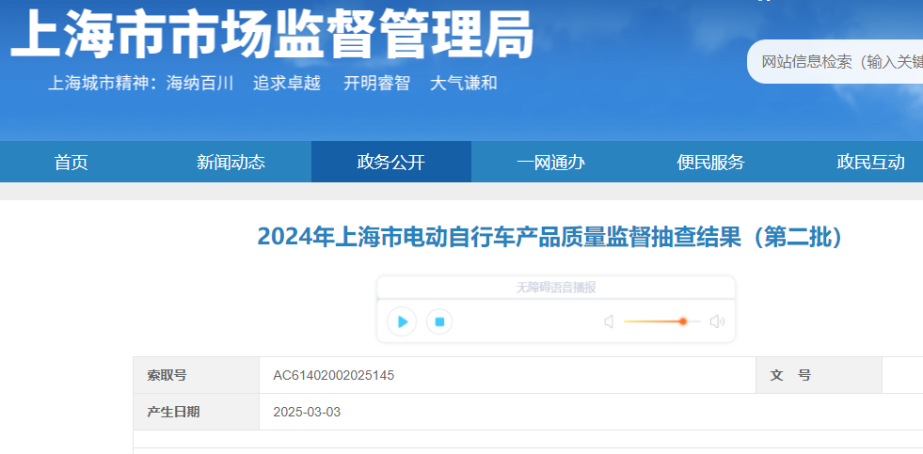923x454 pixels.
Task: Stop the voice broadcast playback
Action: [x=439, y=321]
